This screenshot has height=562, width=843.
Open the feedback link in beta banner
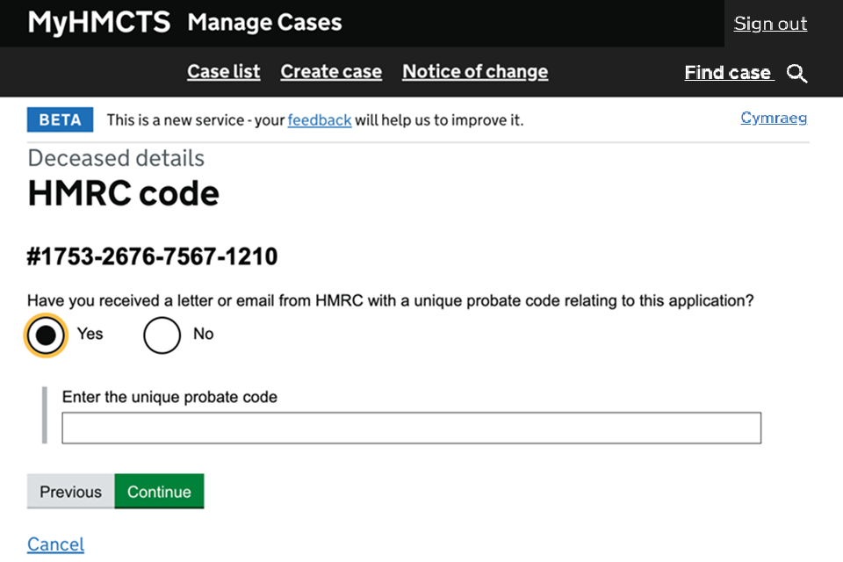pos(320,120)
